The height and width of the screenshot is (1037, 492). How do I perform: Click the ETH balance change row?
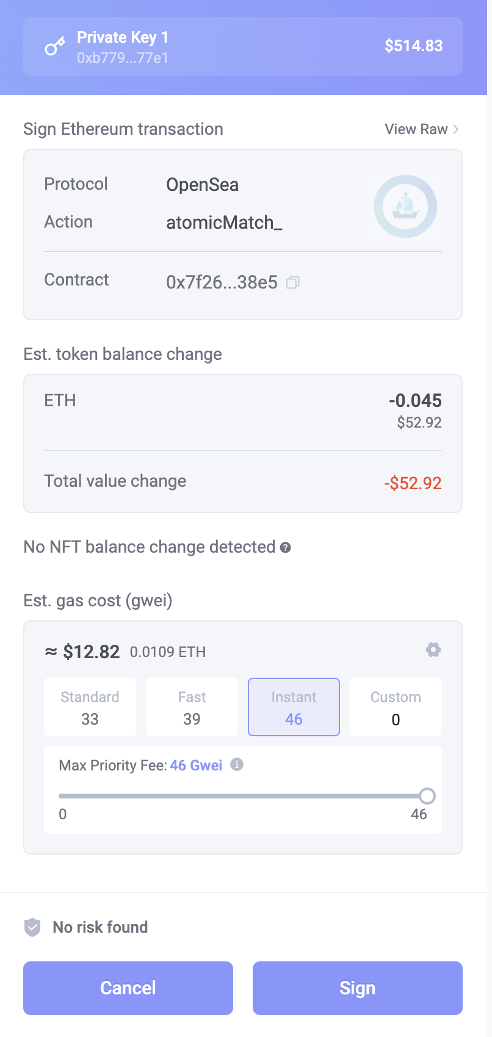243,411
